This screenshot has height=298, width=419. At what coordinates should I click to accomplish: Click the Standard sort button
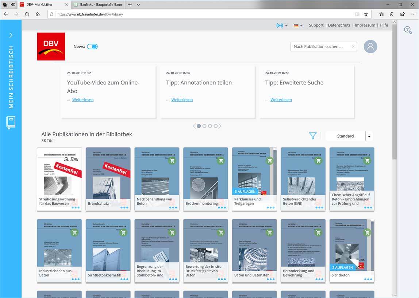coord(345,136)
